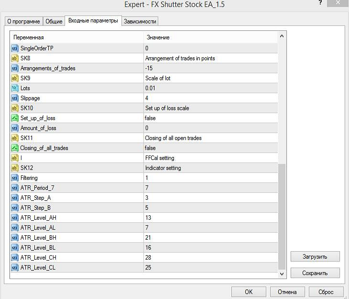
Task: Click the integer icon beside SingleOrderTP
Action: [14, 48]
